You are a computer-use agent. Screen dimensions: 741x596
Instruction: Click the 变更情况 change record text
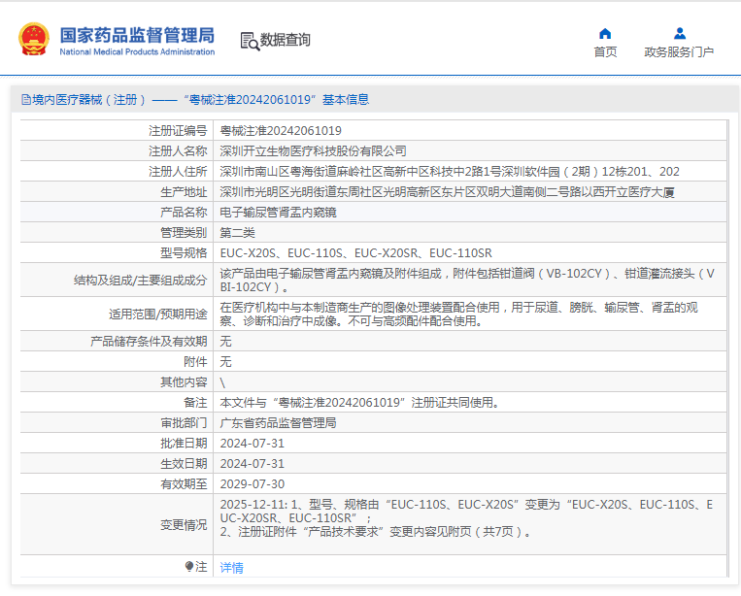tap(466, 518)
